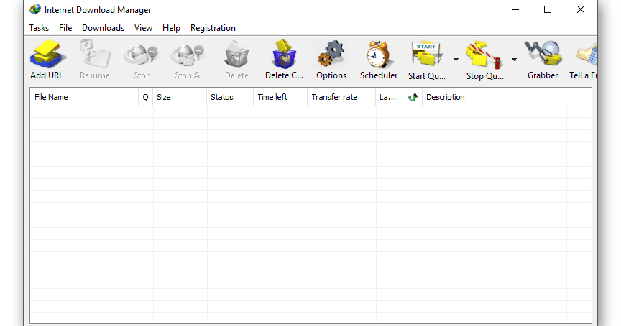Sort by Size column header
Viewport: 621px width, 326px height.
click(x=180, y=97)
